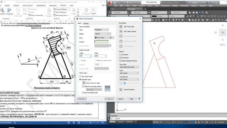Click Show Comments in Word ribbon
This screenshot has height=128, width=227.
pos(36,15)
